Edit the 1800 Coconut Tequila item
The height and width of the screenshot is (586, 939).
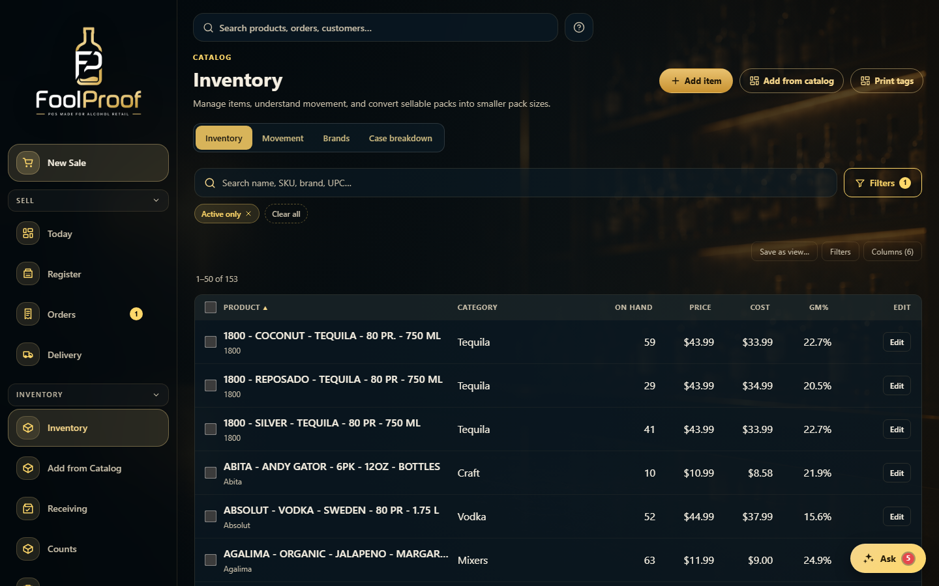897,342
